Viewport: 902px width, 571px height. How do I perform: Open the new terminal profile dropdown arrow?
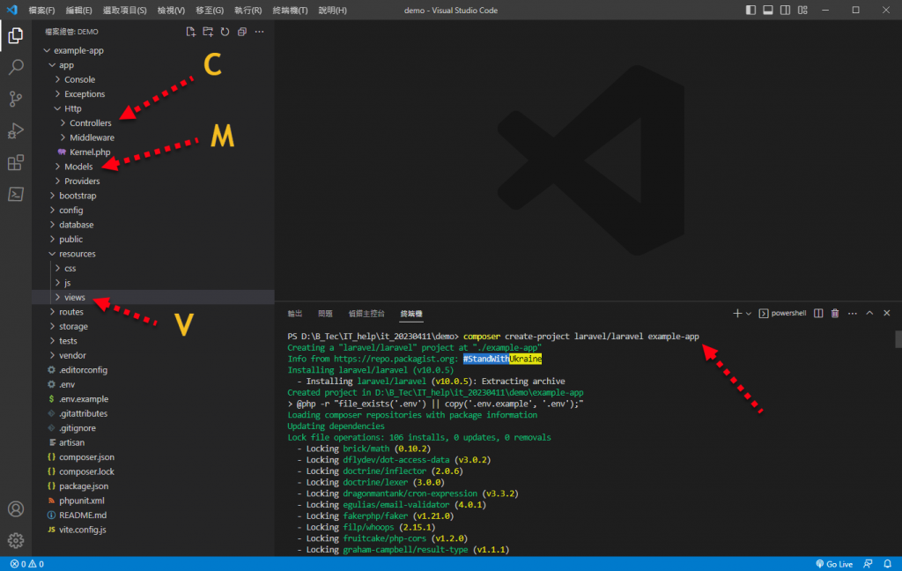pos(749,314)
